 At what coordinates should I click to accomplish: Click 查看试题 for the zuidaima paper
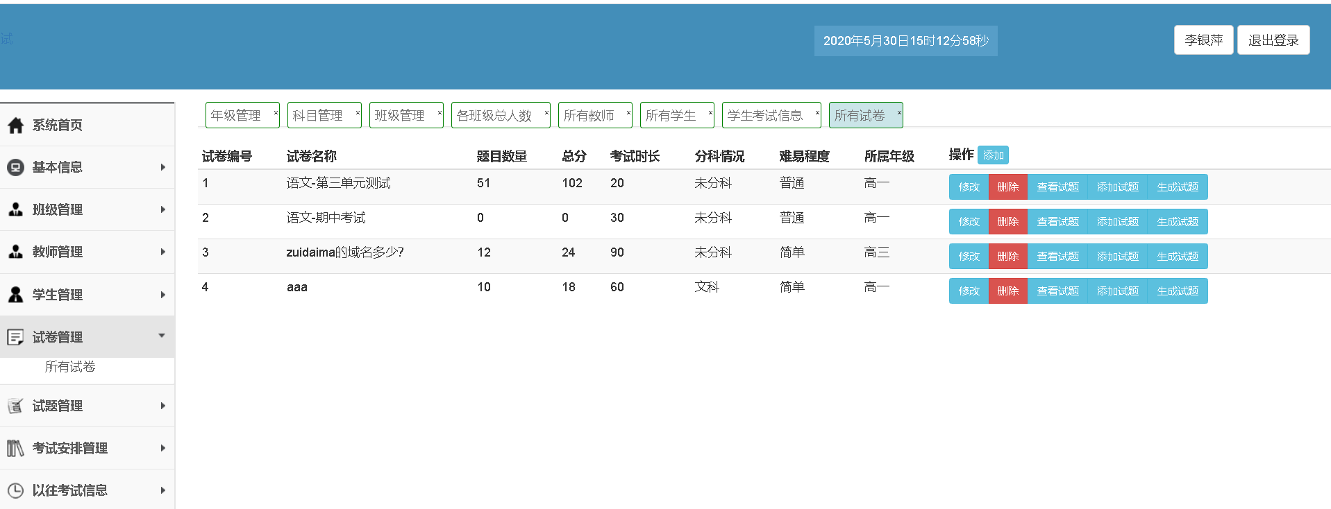point(1057,257)
